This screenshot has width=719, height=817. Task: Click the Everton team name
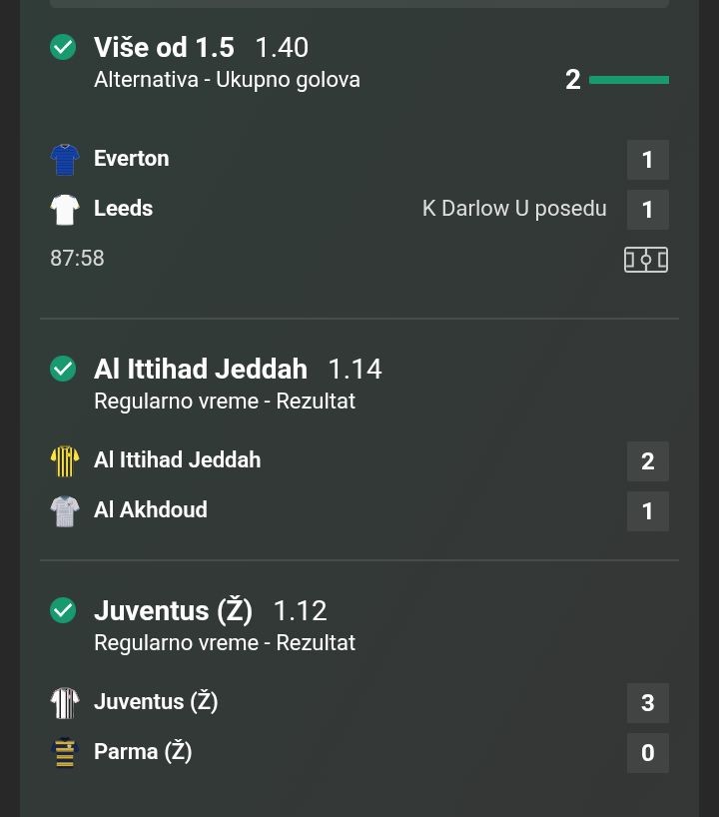pyautogui.click(x=131, y=159)
